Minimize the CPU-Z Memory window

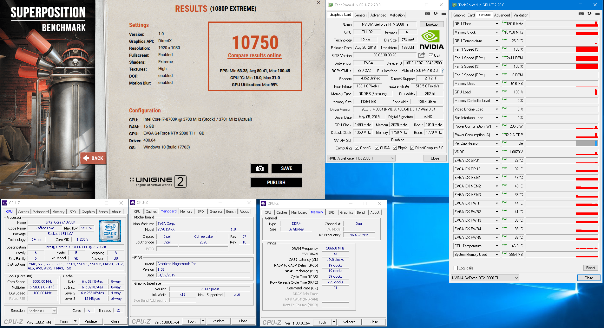pos(351,204)
